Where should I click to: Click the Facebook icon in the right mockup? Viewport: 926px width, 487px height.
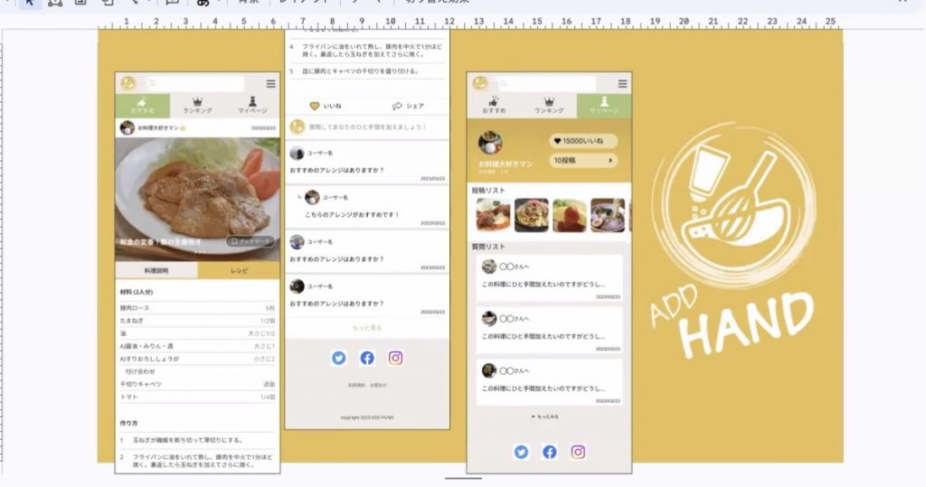coord(549,452)
